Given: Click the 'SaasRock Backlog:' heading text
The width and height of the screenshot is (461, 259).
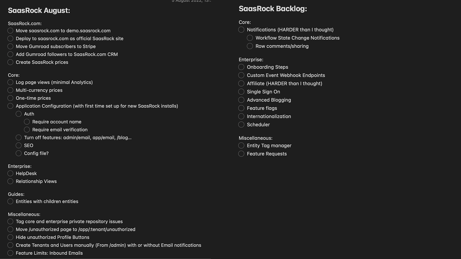Looking at the screenshot, I should pyautogui.click(x=273, y=9).
